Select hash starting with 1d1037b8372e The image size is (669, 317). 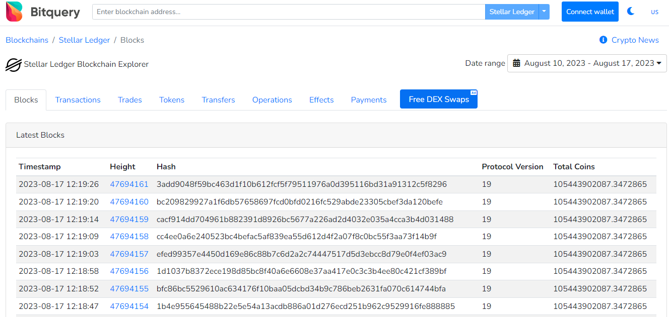pyautogui.click(x=302, y=271)
